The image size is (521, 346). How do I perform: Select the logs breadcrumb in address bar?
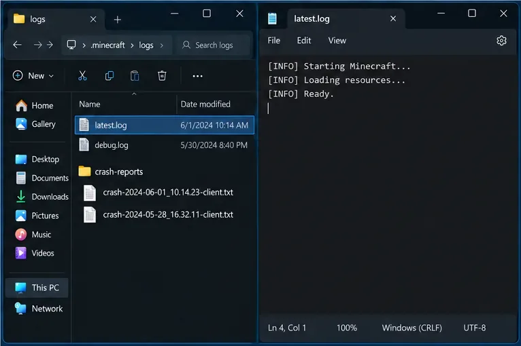146,45
